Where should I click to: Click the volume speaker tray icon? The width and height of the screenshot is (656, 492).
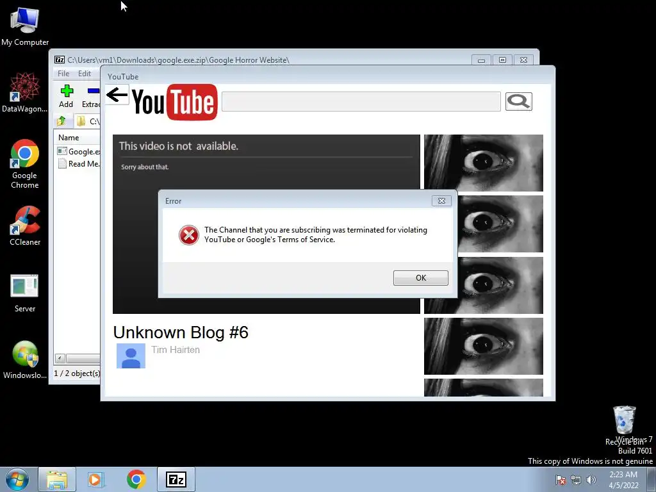point(591,480)
